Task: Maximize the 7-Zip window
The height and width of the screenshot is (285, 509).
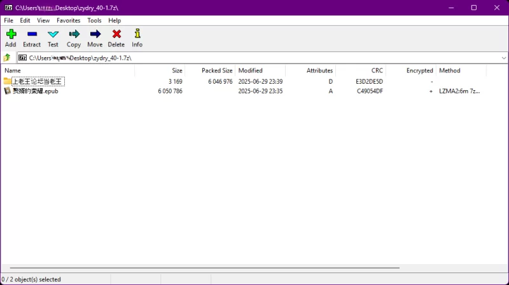Action: point(474,8)
